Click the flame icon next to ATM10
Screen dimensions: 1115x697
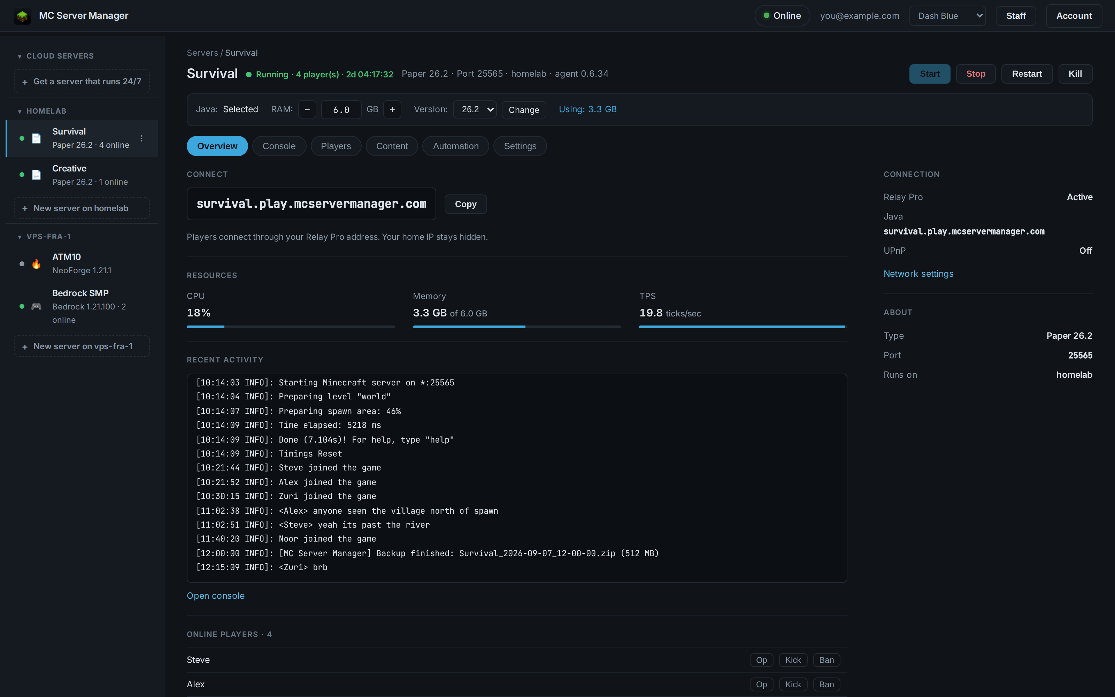click(36, 264)
